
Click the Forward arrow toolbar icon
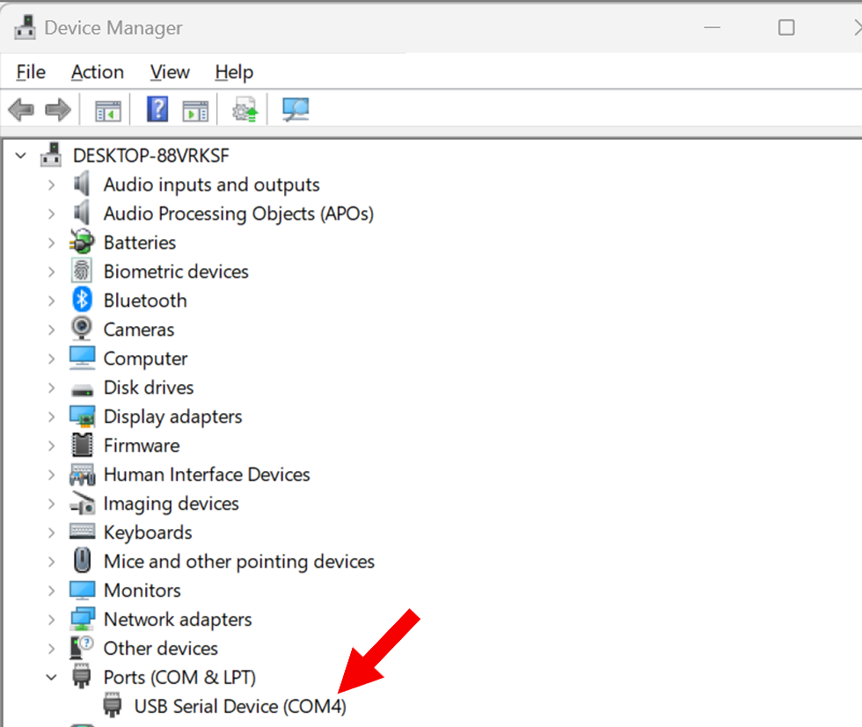coord(58,110)
